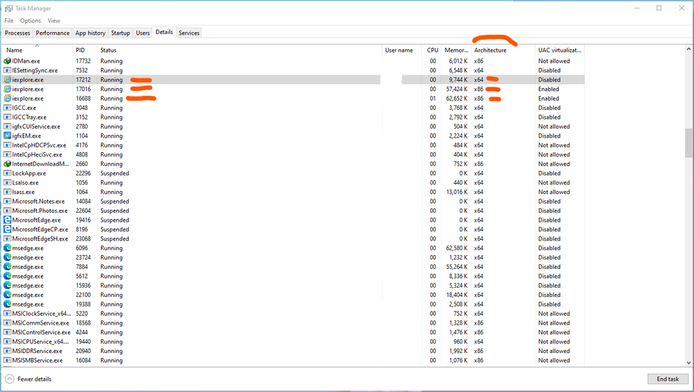Click the IESettingSync.exe process icon
The width and height of the screenshot is (694, 392).
(x=7, y=70)
